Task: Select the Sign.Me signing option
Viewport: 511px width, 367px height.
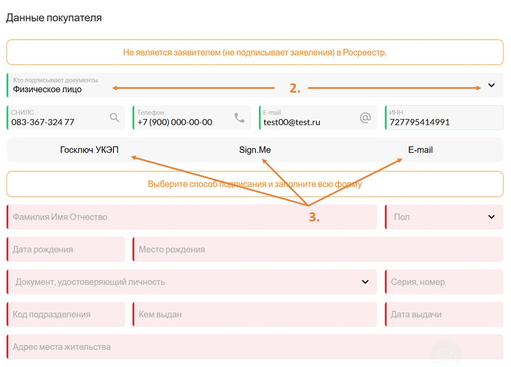Action: pyautogui.click(x=255, y=150)
